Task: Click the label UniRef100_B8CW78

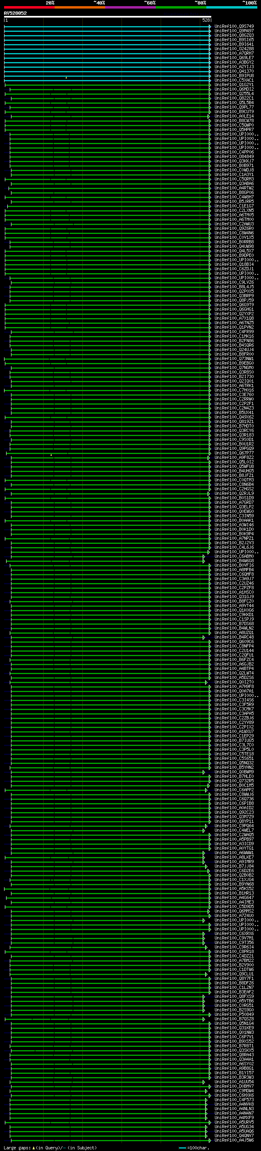Action: tap(234, 120)
